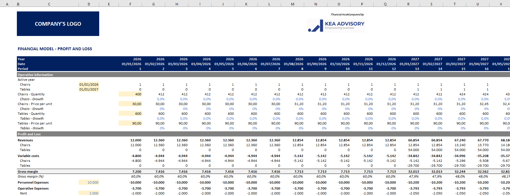Click the Revenues row label
The image size is (510, 195).
[x=25, y=140]
